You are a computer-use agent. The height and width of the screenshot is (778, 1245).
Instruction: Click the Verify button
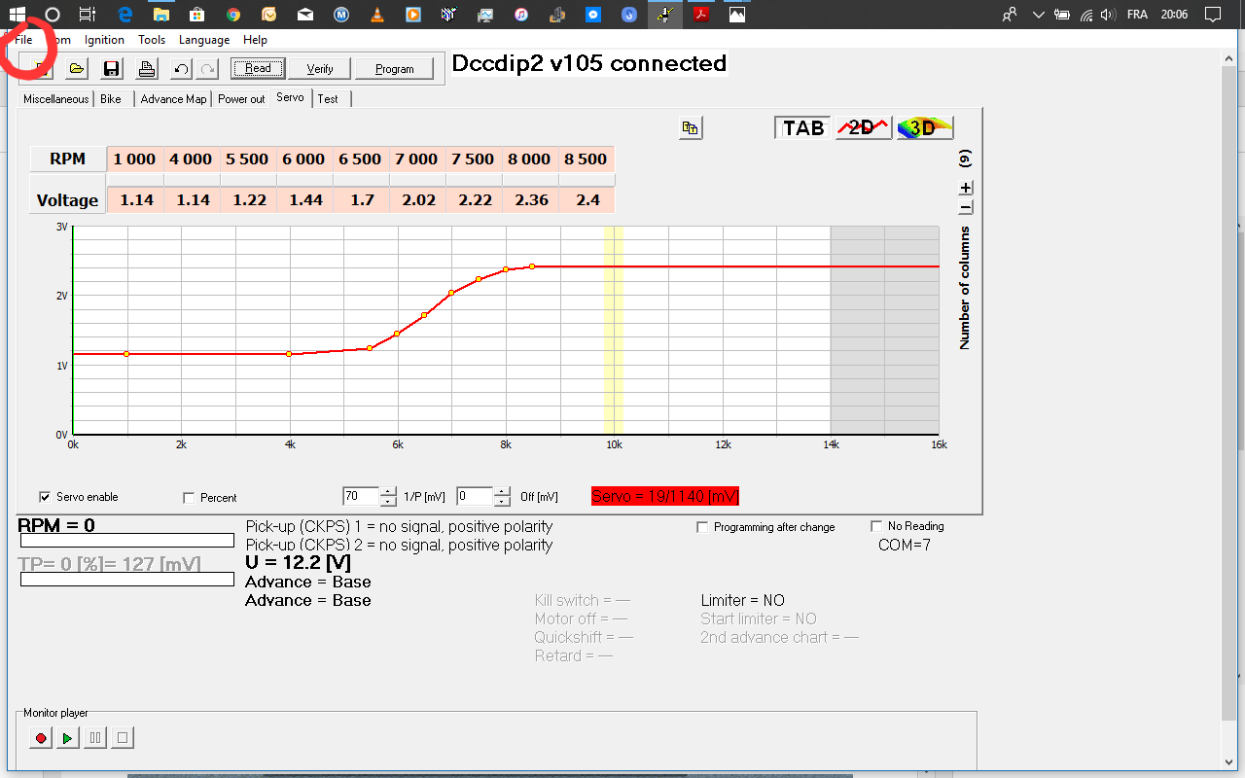pyautogui.click(x=320, y=69)
